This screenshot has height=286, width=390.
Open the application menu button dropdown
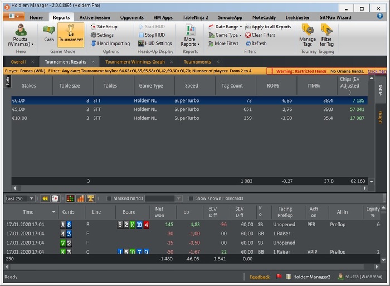[x=14, y=16]
